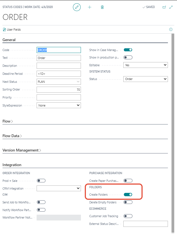Image resolution: width=177 pixels, height=234 pixels.
Task: Enable the Delete Empty Folders switch
Action: coord(128,202)
